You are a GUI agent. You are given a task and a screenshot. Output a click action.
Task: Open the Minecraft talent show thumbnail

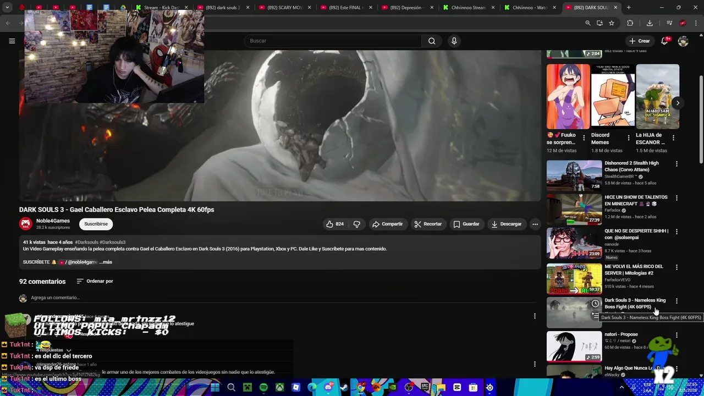[x=574, y=210]
